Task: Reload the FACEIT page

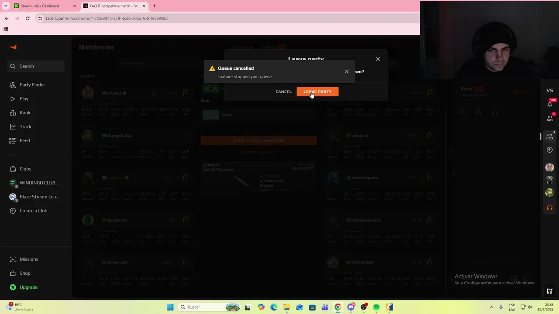Action: pyautogui.click(x=28, y=18)
